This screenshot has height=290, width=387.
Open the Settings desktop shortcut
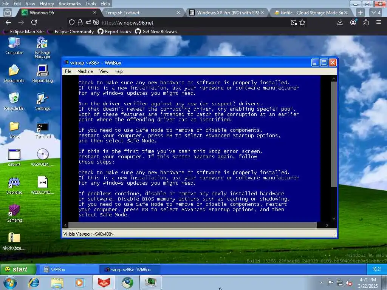click(x=42, y=101)
